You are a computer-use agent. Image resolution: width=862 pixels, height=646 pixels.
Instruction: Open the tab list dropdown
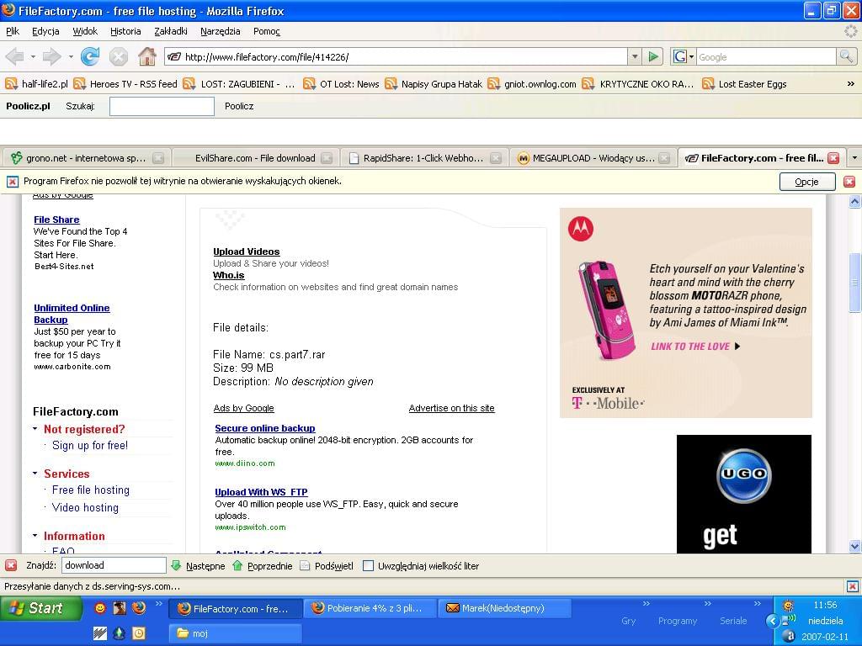(x=854, y=158)
